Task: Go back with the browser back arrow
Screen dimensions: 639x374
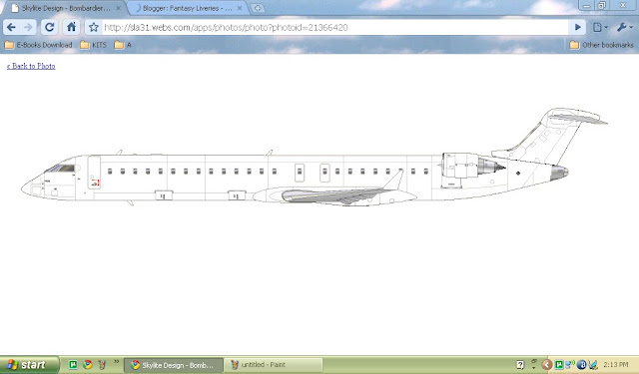Action: 11,27
